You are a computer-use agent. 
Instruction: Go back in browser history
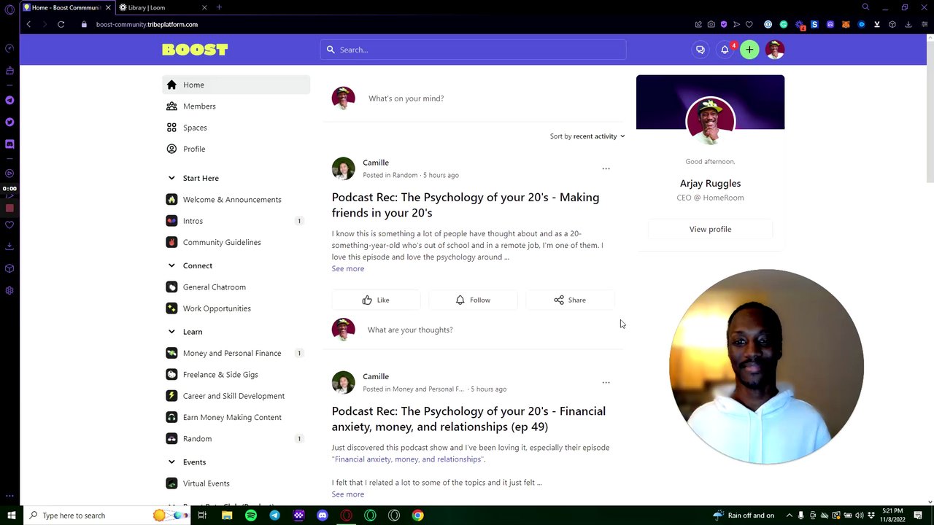tap(28, 24)
